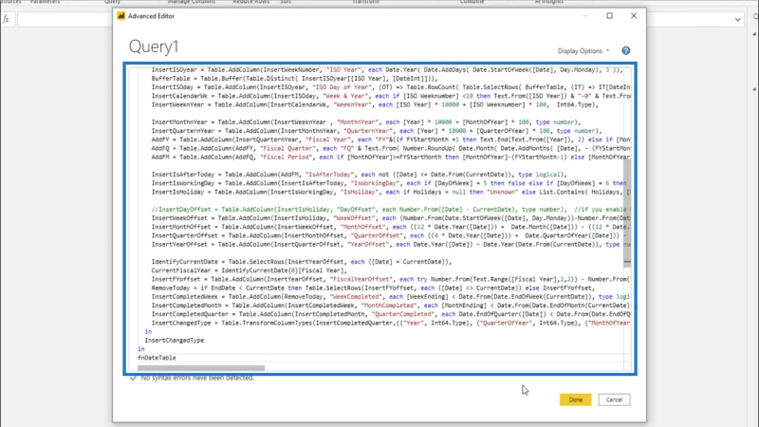Viewport: 759px width, 427px height.
Task: Click the Done button
Action: pos(575,399)
